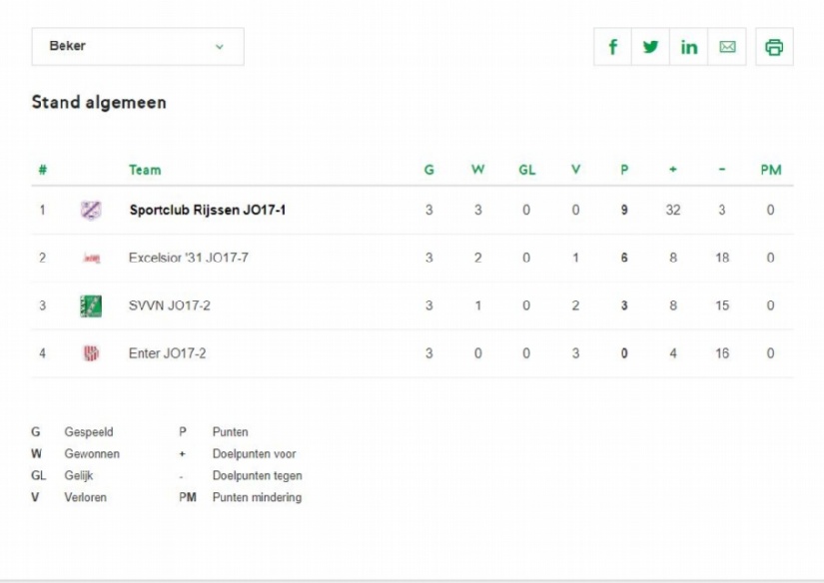Click the GL column header

click(x=527, y=170)
